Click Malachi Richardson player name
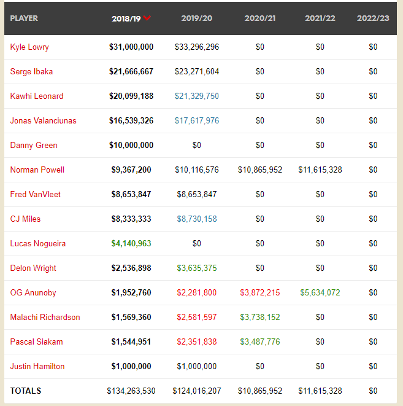The width and height of the screenshot is (403, 406). [x=45, y=318]
